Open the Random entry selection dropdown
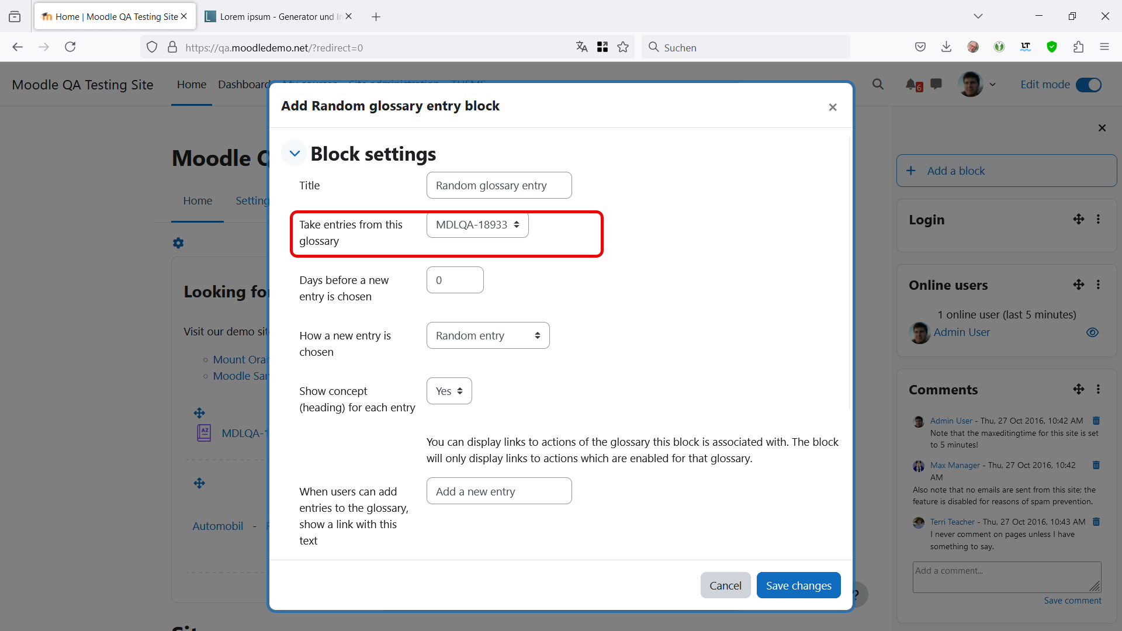The image size is (1122, 631). pos(488,336)
